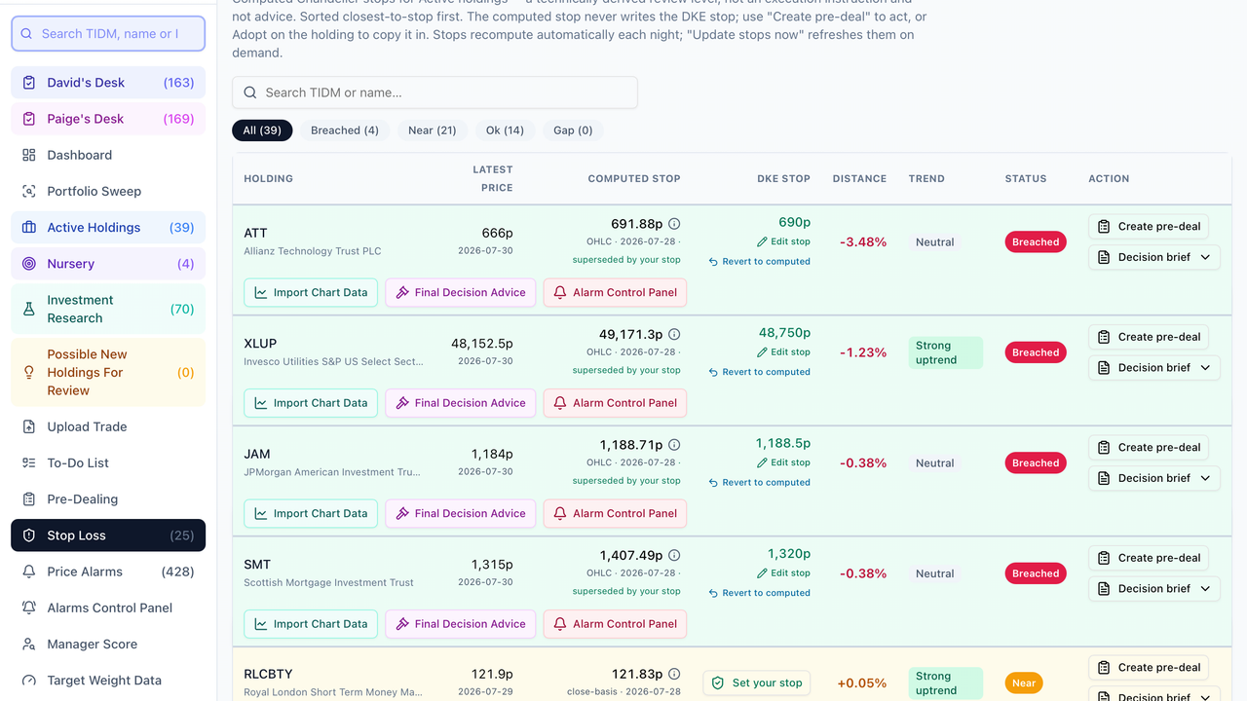Viewport: 1247px width, 701px height.
Task: Open Nursery holdings section
Action: coord(108,264)
